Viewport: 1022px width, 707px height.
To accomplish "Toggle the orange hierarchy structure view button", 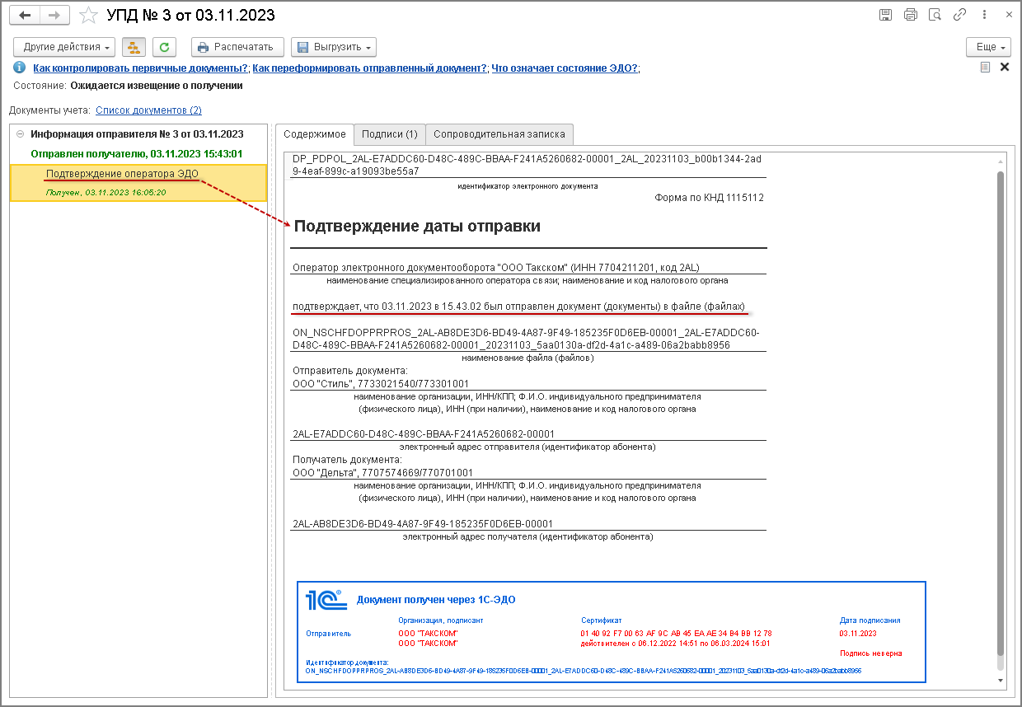I will [134, 47].
